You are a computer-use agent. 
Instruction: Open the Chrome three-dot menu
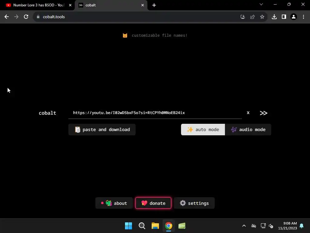(303, 17)
